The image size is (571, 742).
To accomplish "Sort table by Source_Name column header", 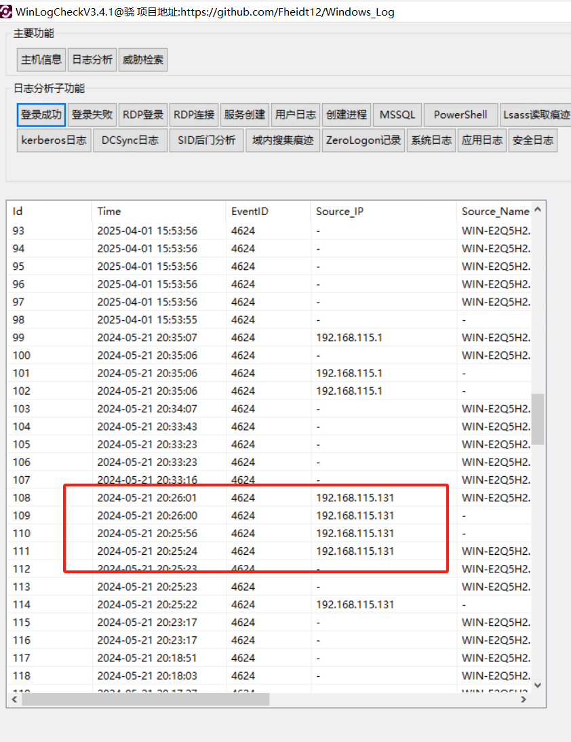I will [x=494, y=212].
